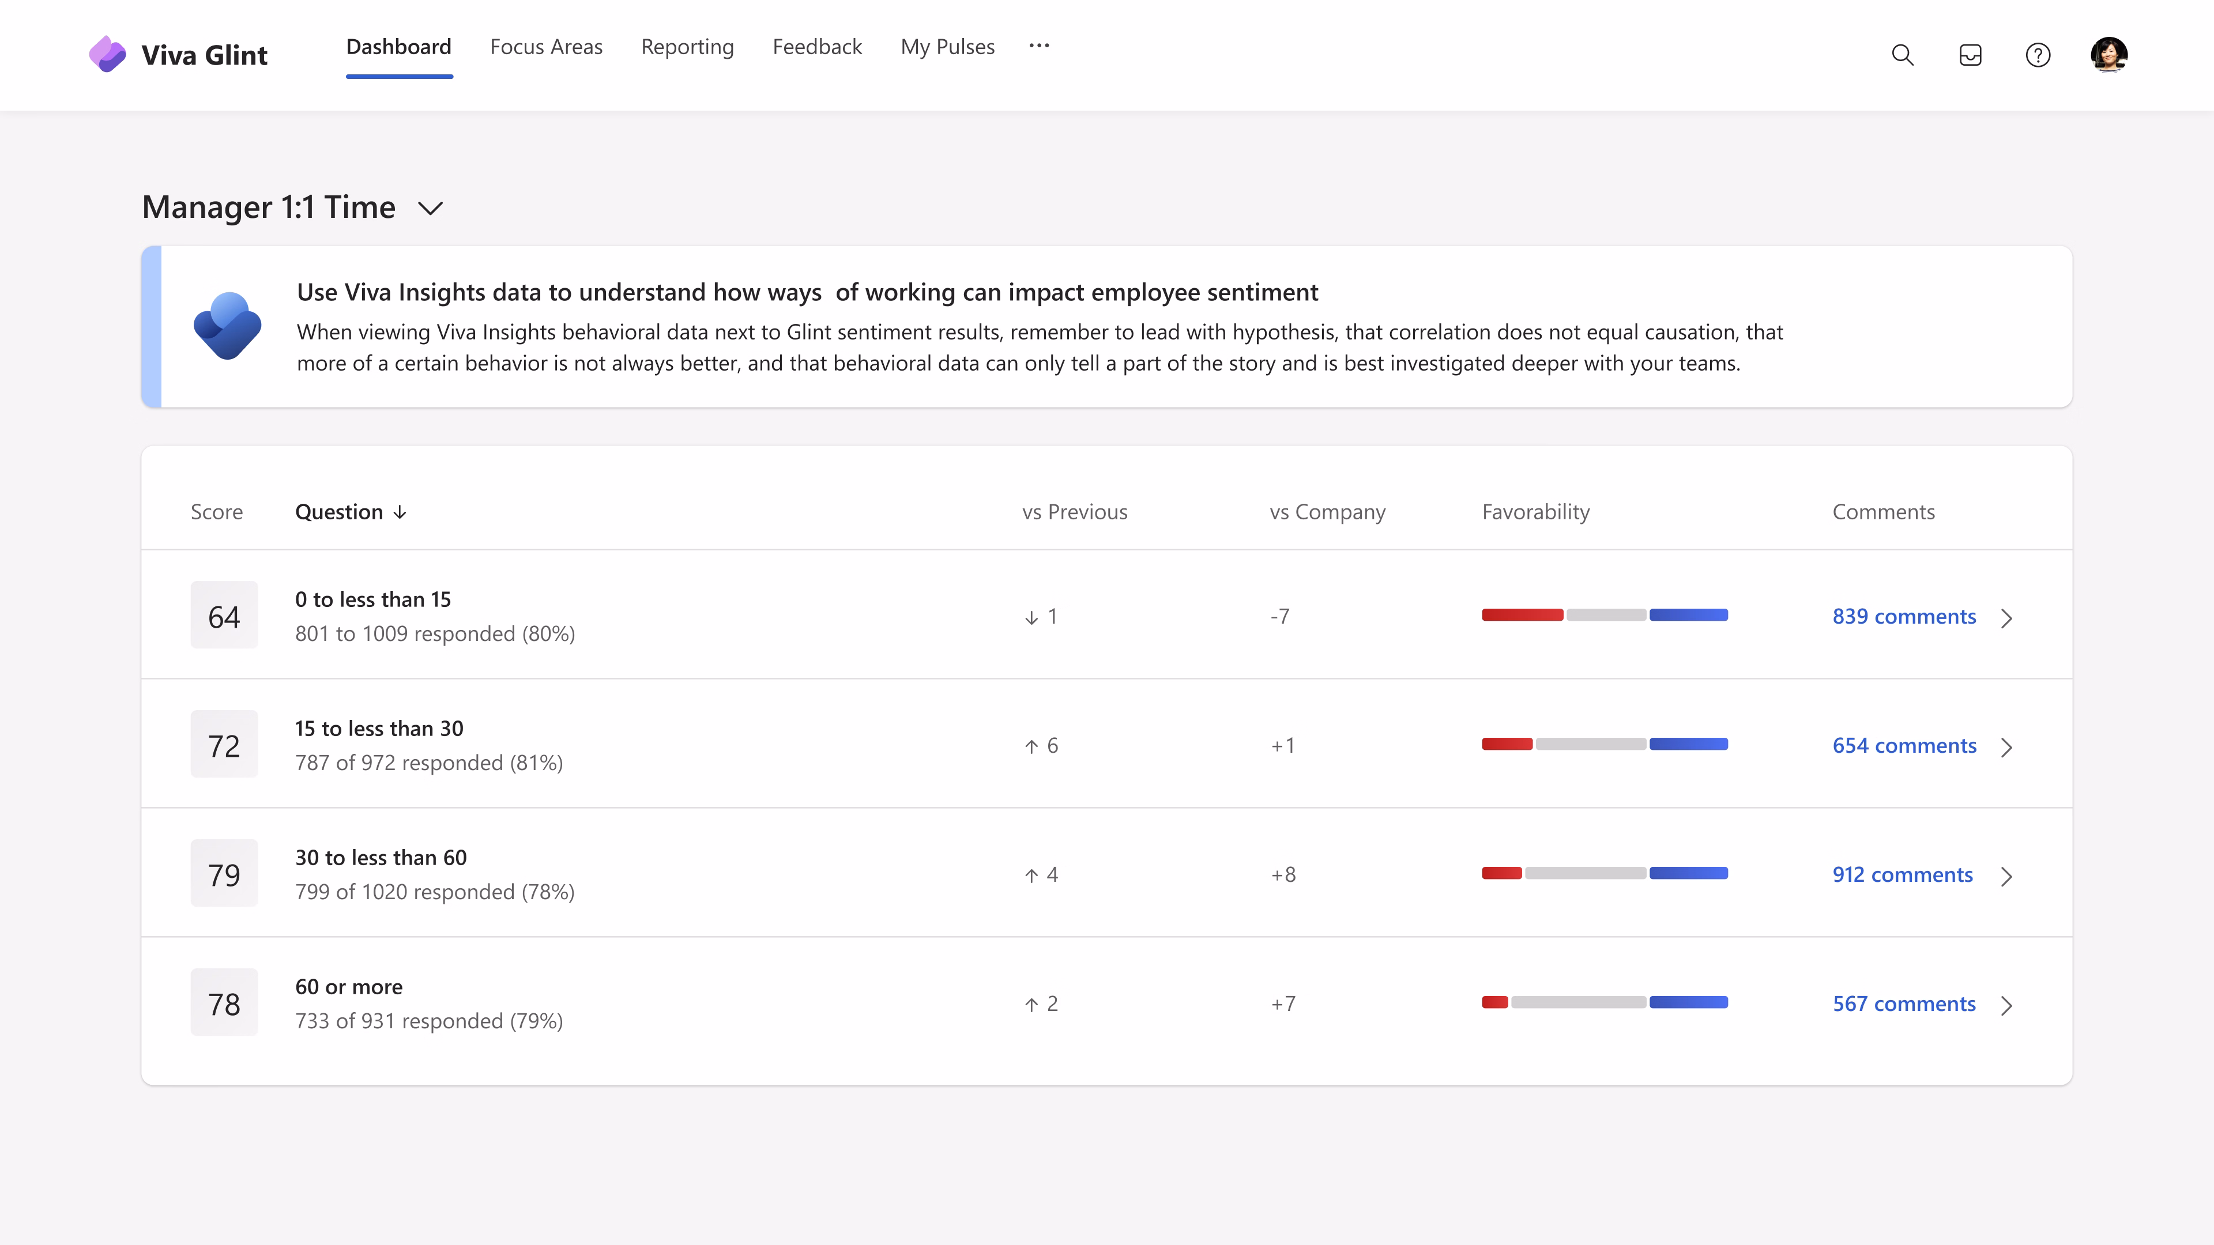Open the Reporting tab

[x=688, y=46]
